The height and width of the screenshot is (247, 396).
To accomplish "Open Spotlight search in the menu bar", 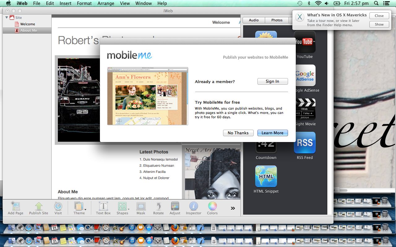I will click(x=376, y=3).
